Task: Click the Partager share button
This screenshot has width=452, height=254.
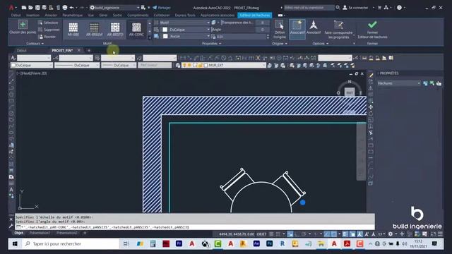Action: [162, 8]
